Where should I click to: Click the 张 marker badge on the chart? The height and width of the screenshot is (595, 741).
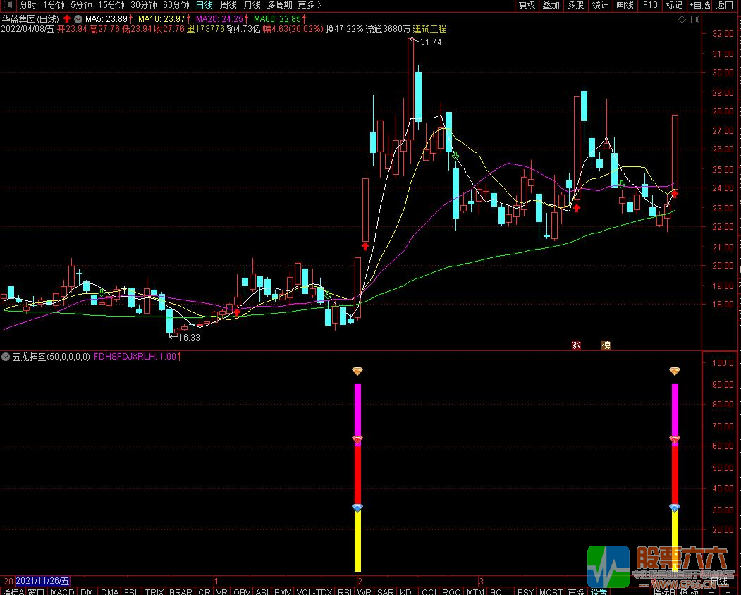pos(576,345)
